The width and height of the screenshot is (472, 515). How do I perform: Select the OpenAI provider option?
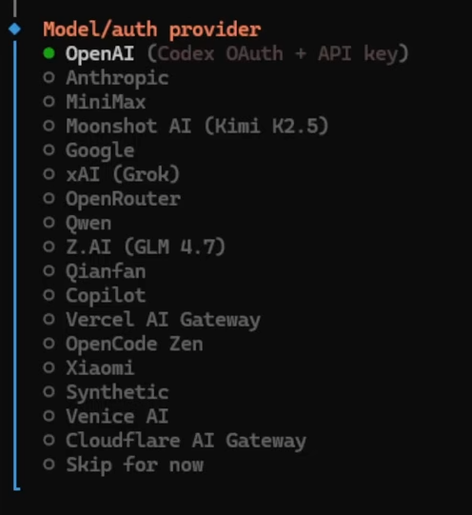[226, 53]
